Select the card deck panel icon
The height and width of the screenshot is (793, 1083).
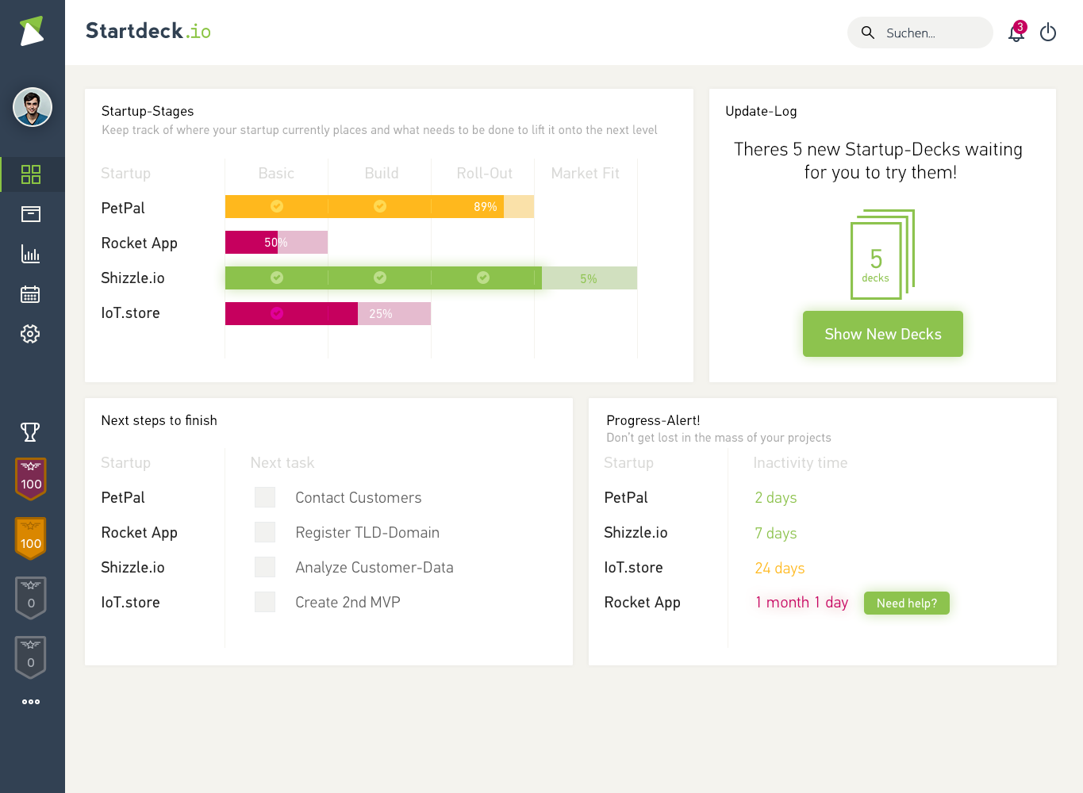[33, 214]
